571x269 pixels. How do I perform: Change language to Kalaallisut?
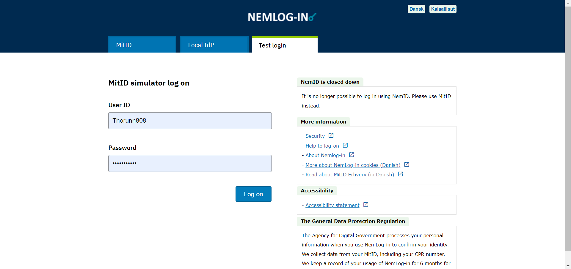[x=443, y=9]
